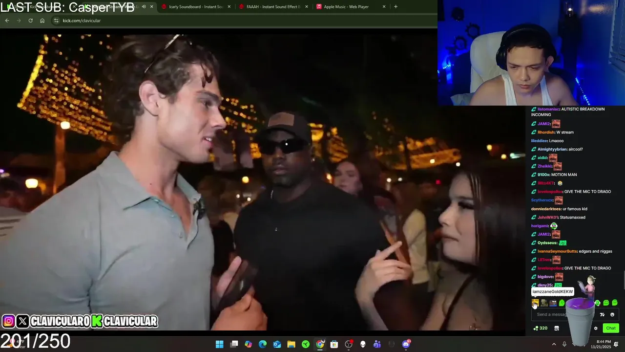Open Microsoft Edge from the taskbar

pos(263,344)
